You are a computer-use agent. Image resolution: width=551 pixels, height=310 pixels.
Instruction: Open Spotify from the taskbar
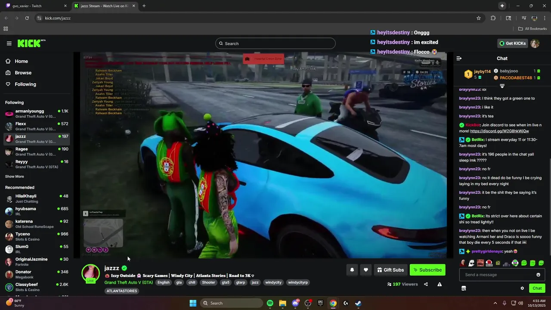tap(270, 303)
